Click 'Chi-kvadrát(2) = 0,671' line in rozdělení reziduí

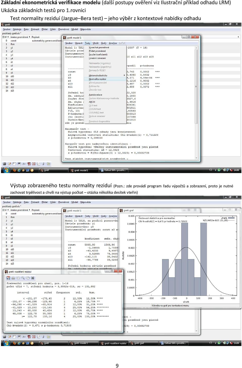coord(39,326)
